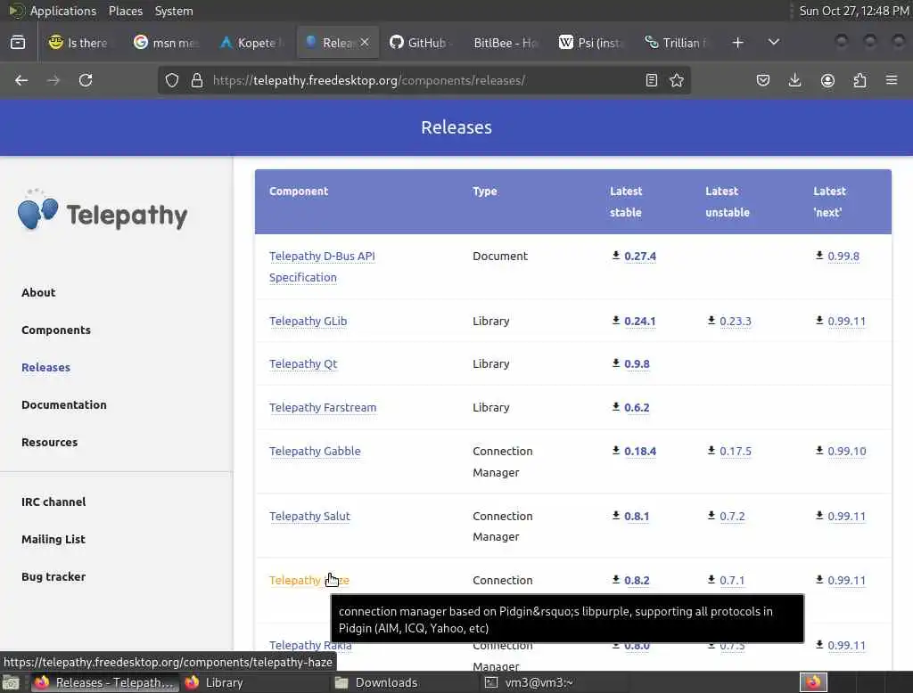Open the Components sidebar link

(x=56, y=330)
